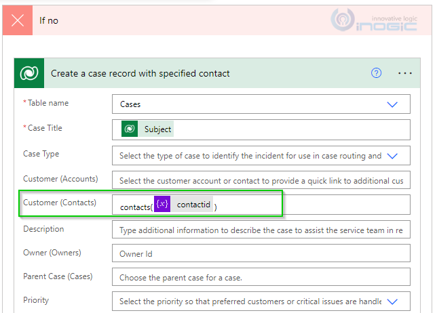Viewport: 437px width, 313px height.
Task: Click the 'If no' branch header label
Action: 49,20
